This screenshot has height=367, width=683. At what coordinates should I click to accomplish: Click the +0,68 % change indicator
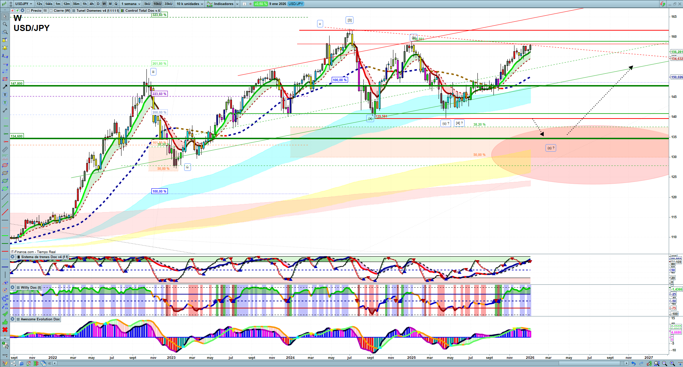pyautogui.click(x=260, y=4)
